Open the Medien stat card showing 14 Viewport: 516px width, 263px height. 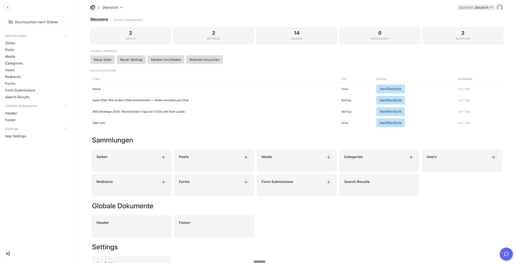296,36
